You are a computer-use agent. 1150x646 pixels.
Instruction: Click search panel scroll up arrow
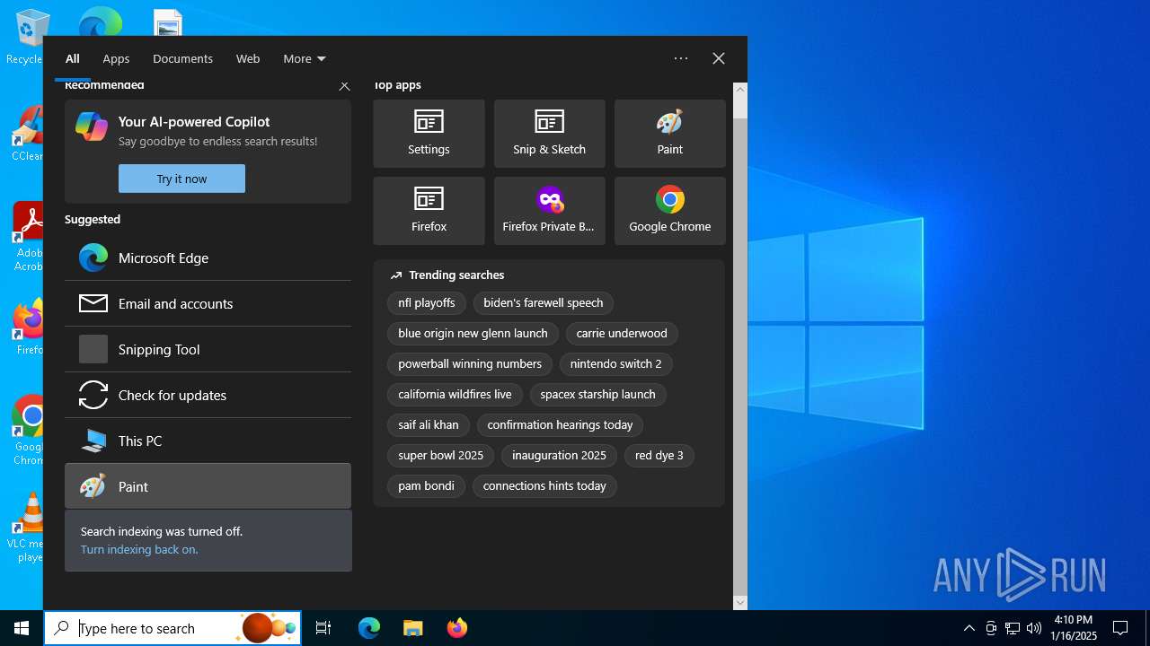coord(740,89)
